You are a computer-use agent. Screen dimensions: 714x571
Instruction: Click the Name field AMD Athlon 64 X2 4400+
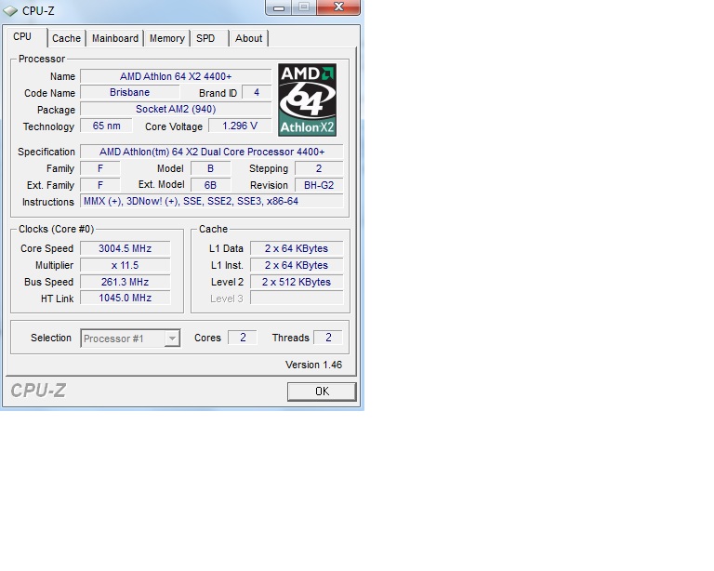[176, 76]
